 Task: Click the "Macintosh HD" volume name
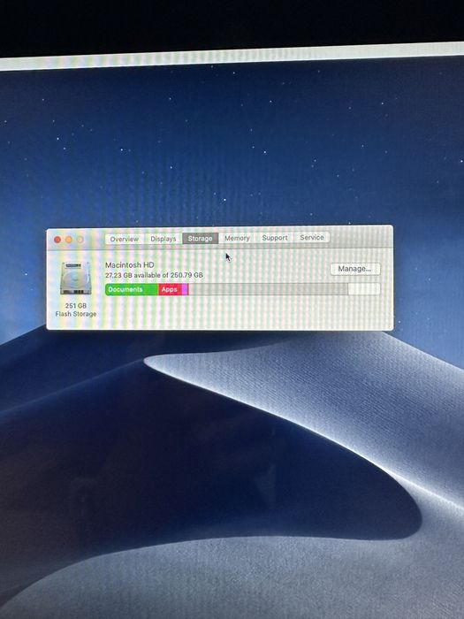coord(129,265)
